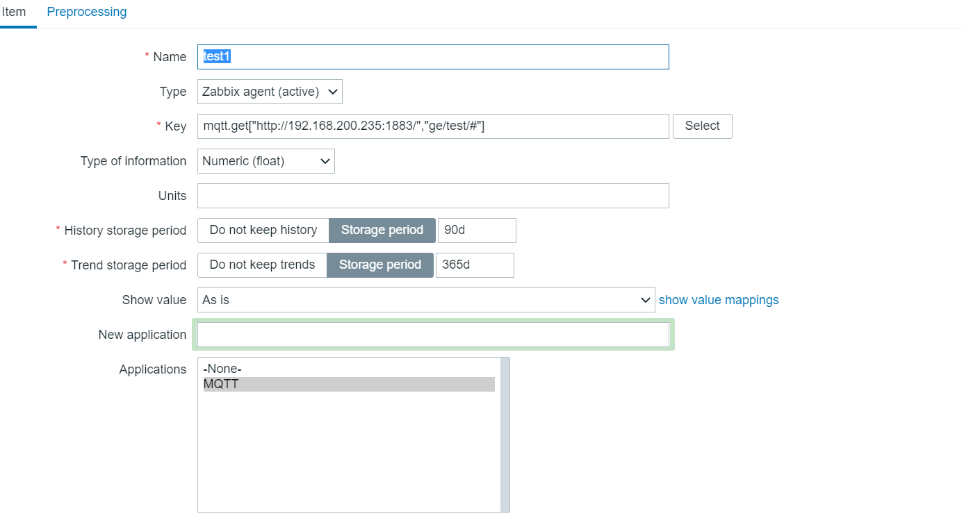The width and height of the screenshot is (964, 518).
Task: Click the Name input field
Action: (432, 57)
